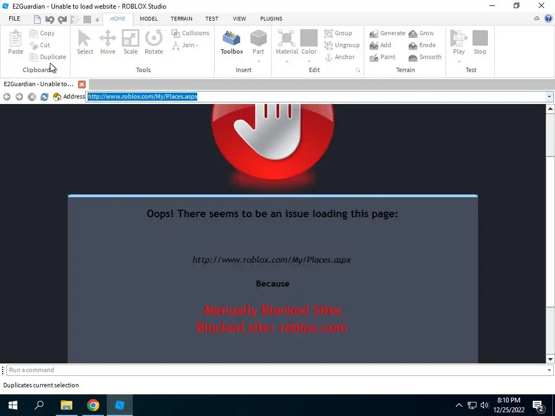Switch to the VIEW ribbon tab
Screen dimensions: 555x416
[x=239, y=19]
